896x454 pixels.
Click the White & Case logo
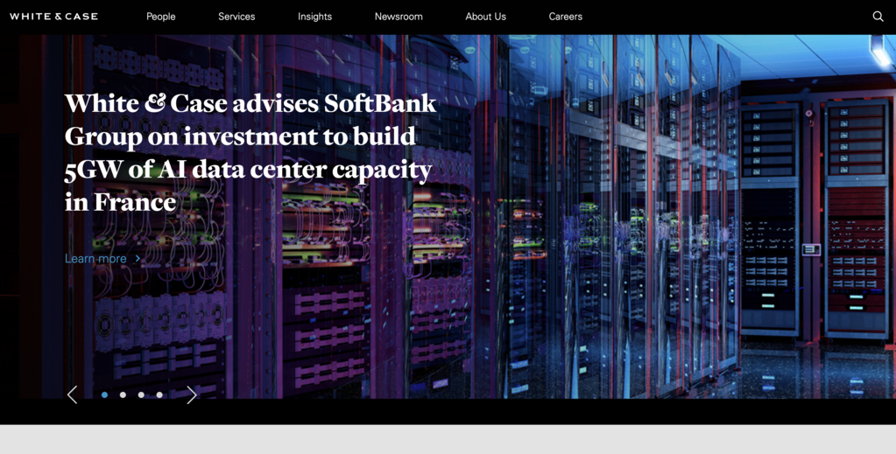coord(53,17)
